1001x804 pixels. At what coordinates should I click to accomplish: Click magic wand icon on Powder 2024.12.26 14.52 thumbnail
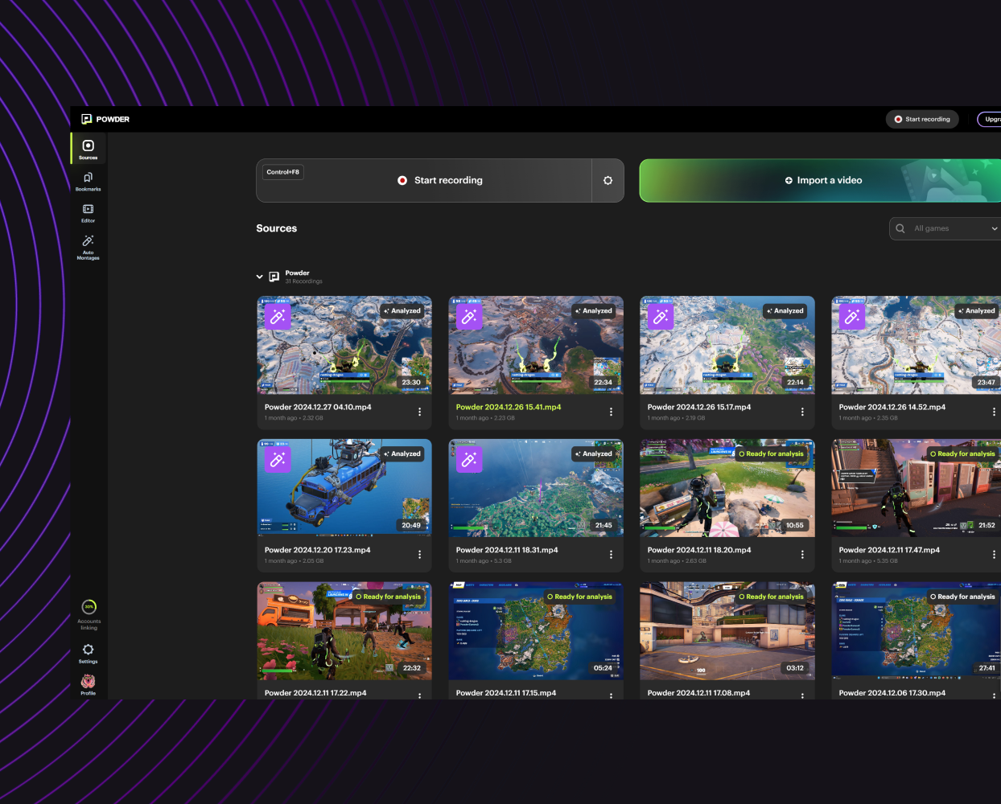click(x=852, y=317)
